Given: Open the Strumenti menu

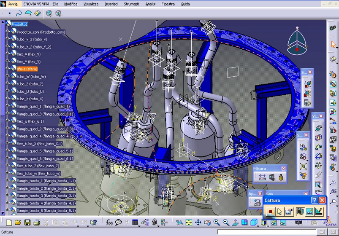Looking at the screenshot, I should [x=131, y=4].
